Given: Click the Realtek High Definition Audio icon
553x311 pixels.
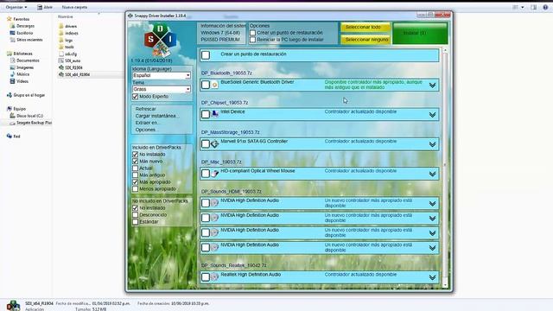Looking at the screenshot, I should [214, 277].
